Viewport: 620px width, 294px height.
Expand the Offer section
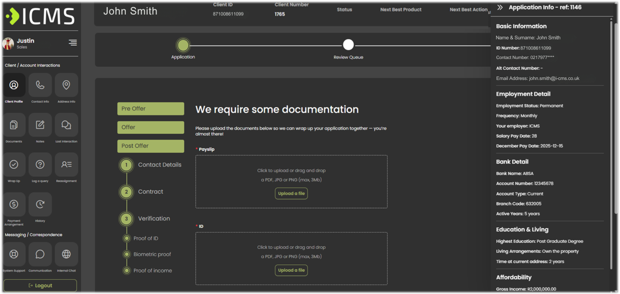(x=150, y=127)
